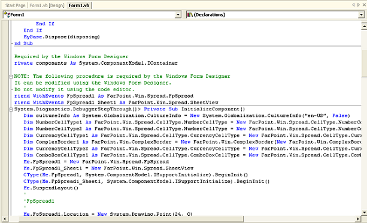Click the vertical scrollbar thumb
The height and width of the screenshot is (223, 367).
(x=364, y=64)
